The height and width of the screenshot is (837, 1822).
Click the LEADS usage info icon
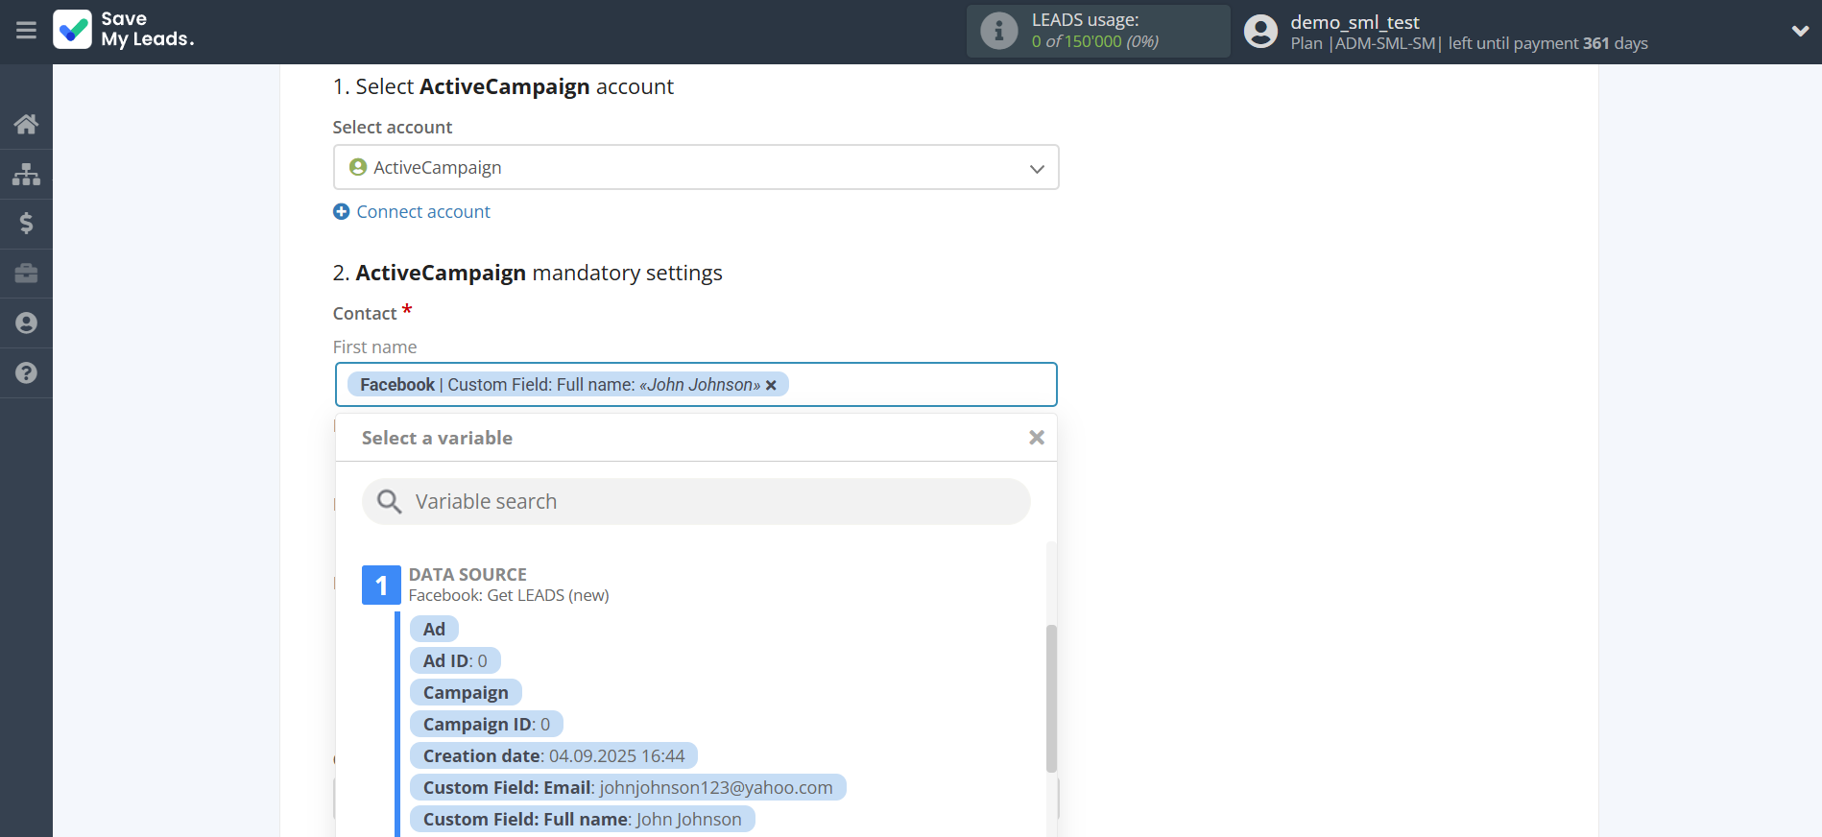(998, 31)
